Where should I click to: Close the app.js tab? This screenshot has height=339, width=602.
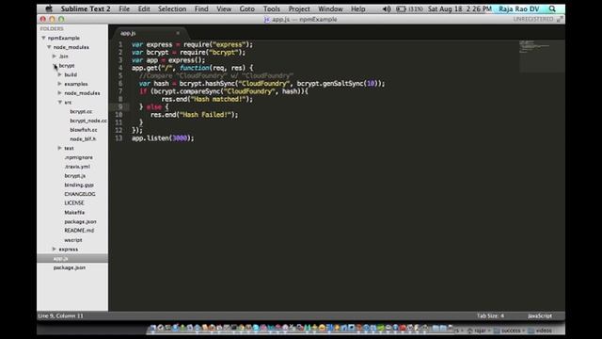pos(178,34)
